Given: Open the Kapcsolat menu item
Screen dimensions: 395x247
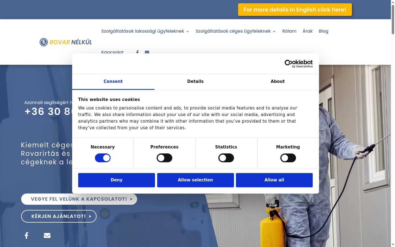Looking at the screenshot, I should [x=112, y=52].
